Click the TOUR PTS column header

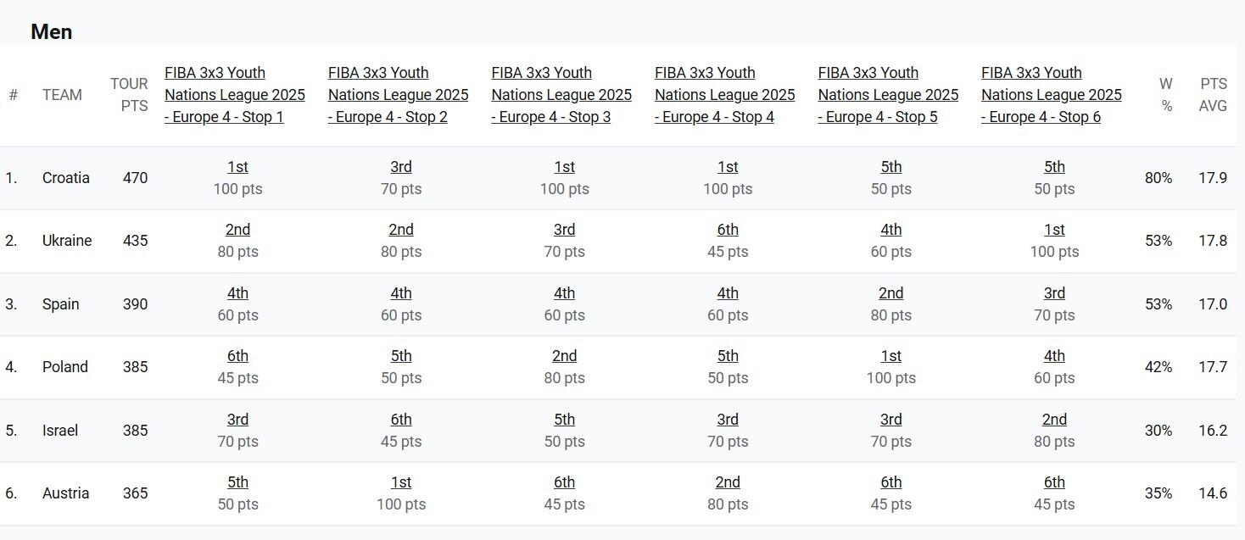click(x=129, y=95)
